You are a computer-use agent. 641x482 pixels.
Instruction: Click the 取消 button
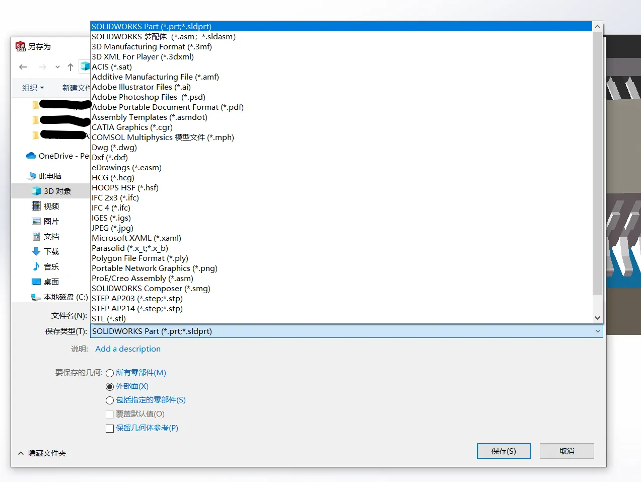click(x=567, y=451)
